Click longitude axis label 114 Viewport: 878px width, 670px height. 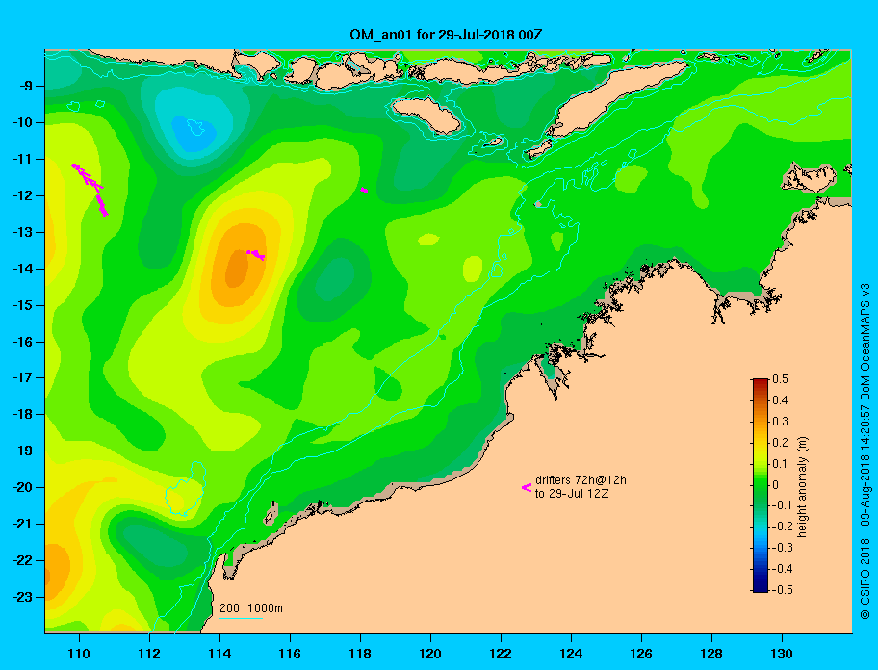[220, 654]
